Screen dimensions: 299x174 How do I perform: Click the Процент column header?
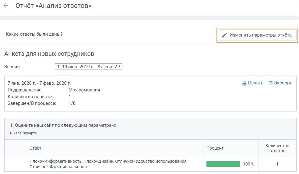tap(215, 148)
